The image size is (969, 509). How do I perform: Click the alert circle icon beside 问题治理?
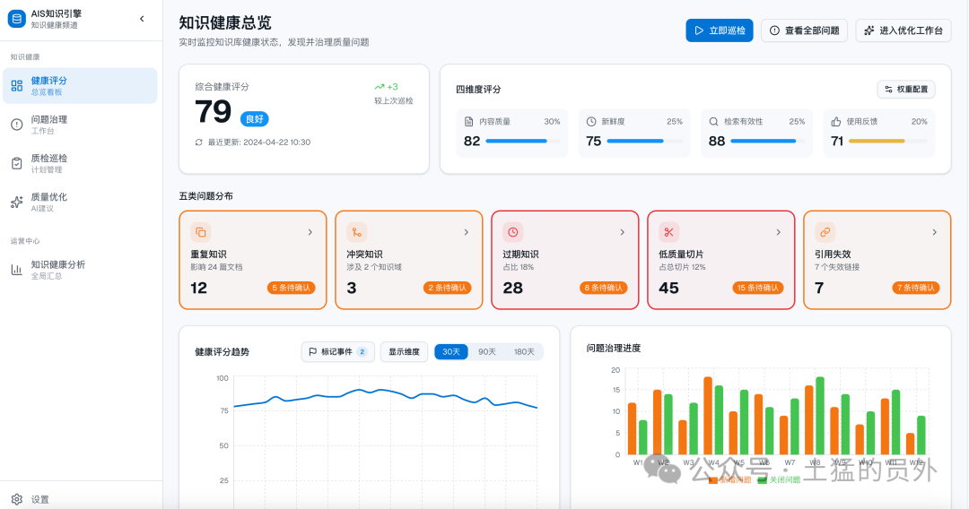click(x=17, y=125)
